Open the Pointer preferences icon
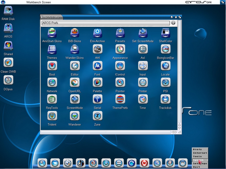This screenshot has width=226, height=169. coord(120,83)
